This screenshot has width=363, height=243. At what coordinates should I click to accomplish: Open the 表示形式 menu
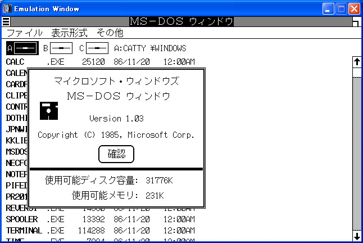(70, 33)
